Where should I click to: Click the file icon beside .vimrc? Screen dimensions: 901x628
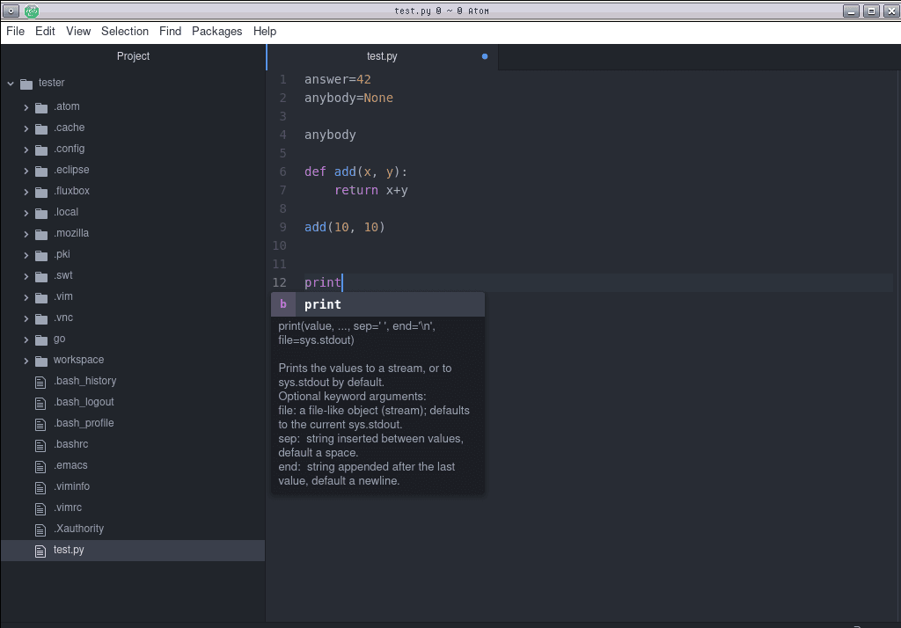39,508
